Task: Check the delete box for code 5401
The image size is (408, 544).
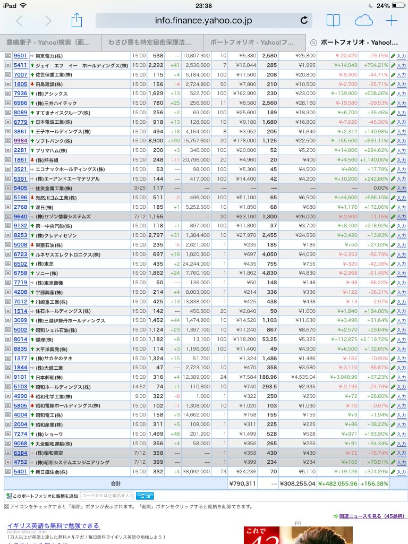Action: pyautogui.click(x=7, y=472)
